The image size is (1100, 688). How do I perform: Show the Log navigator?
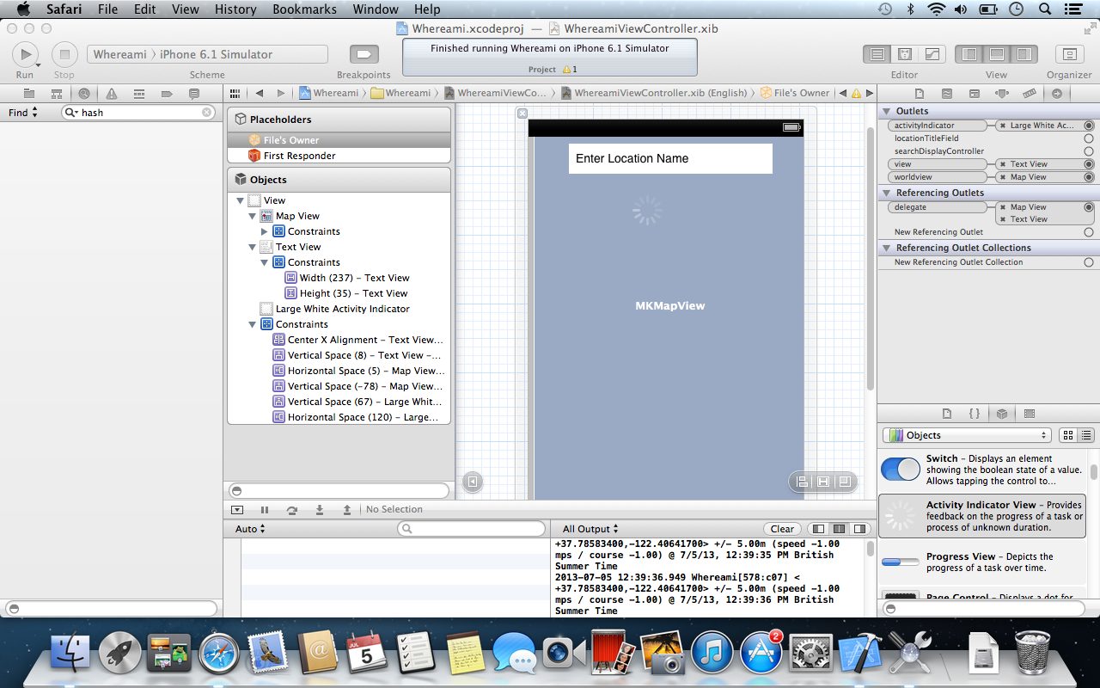(194, 93)
